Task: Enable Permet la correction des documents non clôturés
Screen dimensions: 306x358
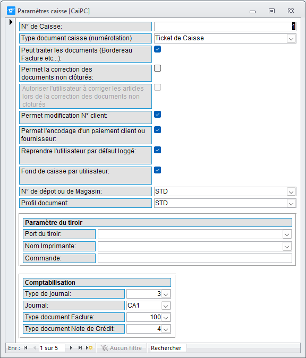Action: 158,68
